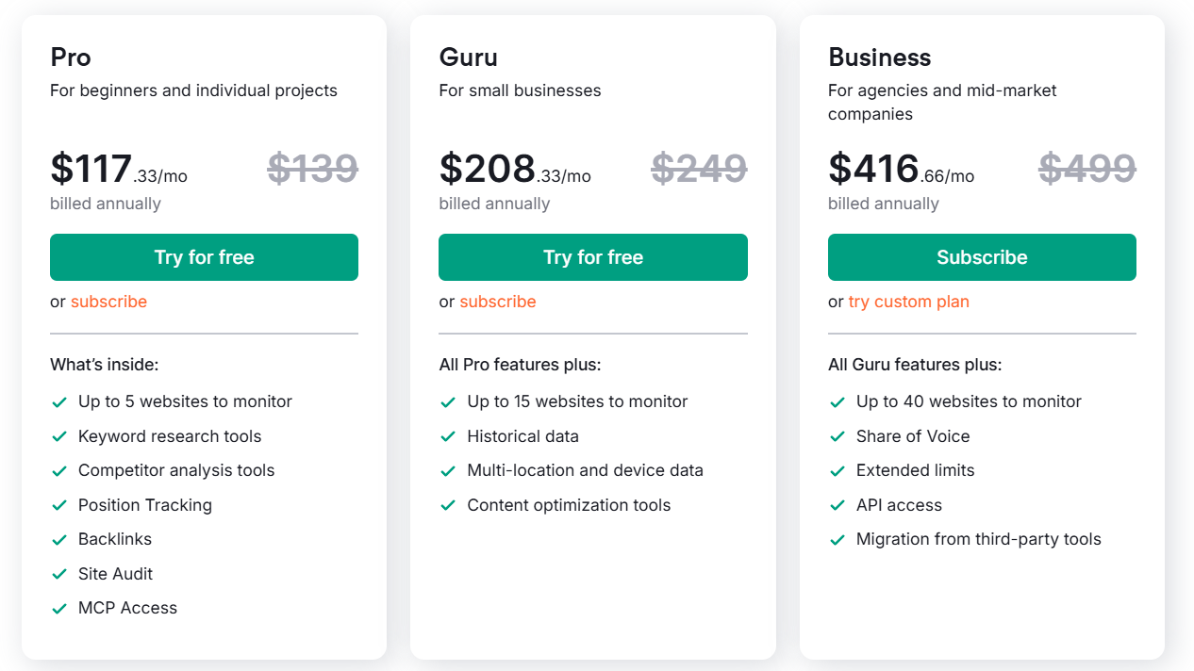
Task: Open the 'subscribe' link under Guru
Action: tap(498, 301)
